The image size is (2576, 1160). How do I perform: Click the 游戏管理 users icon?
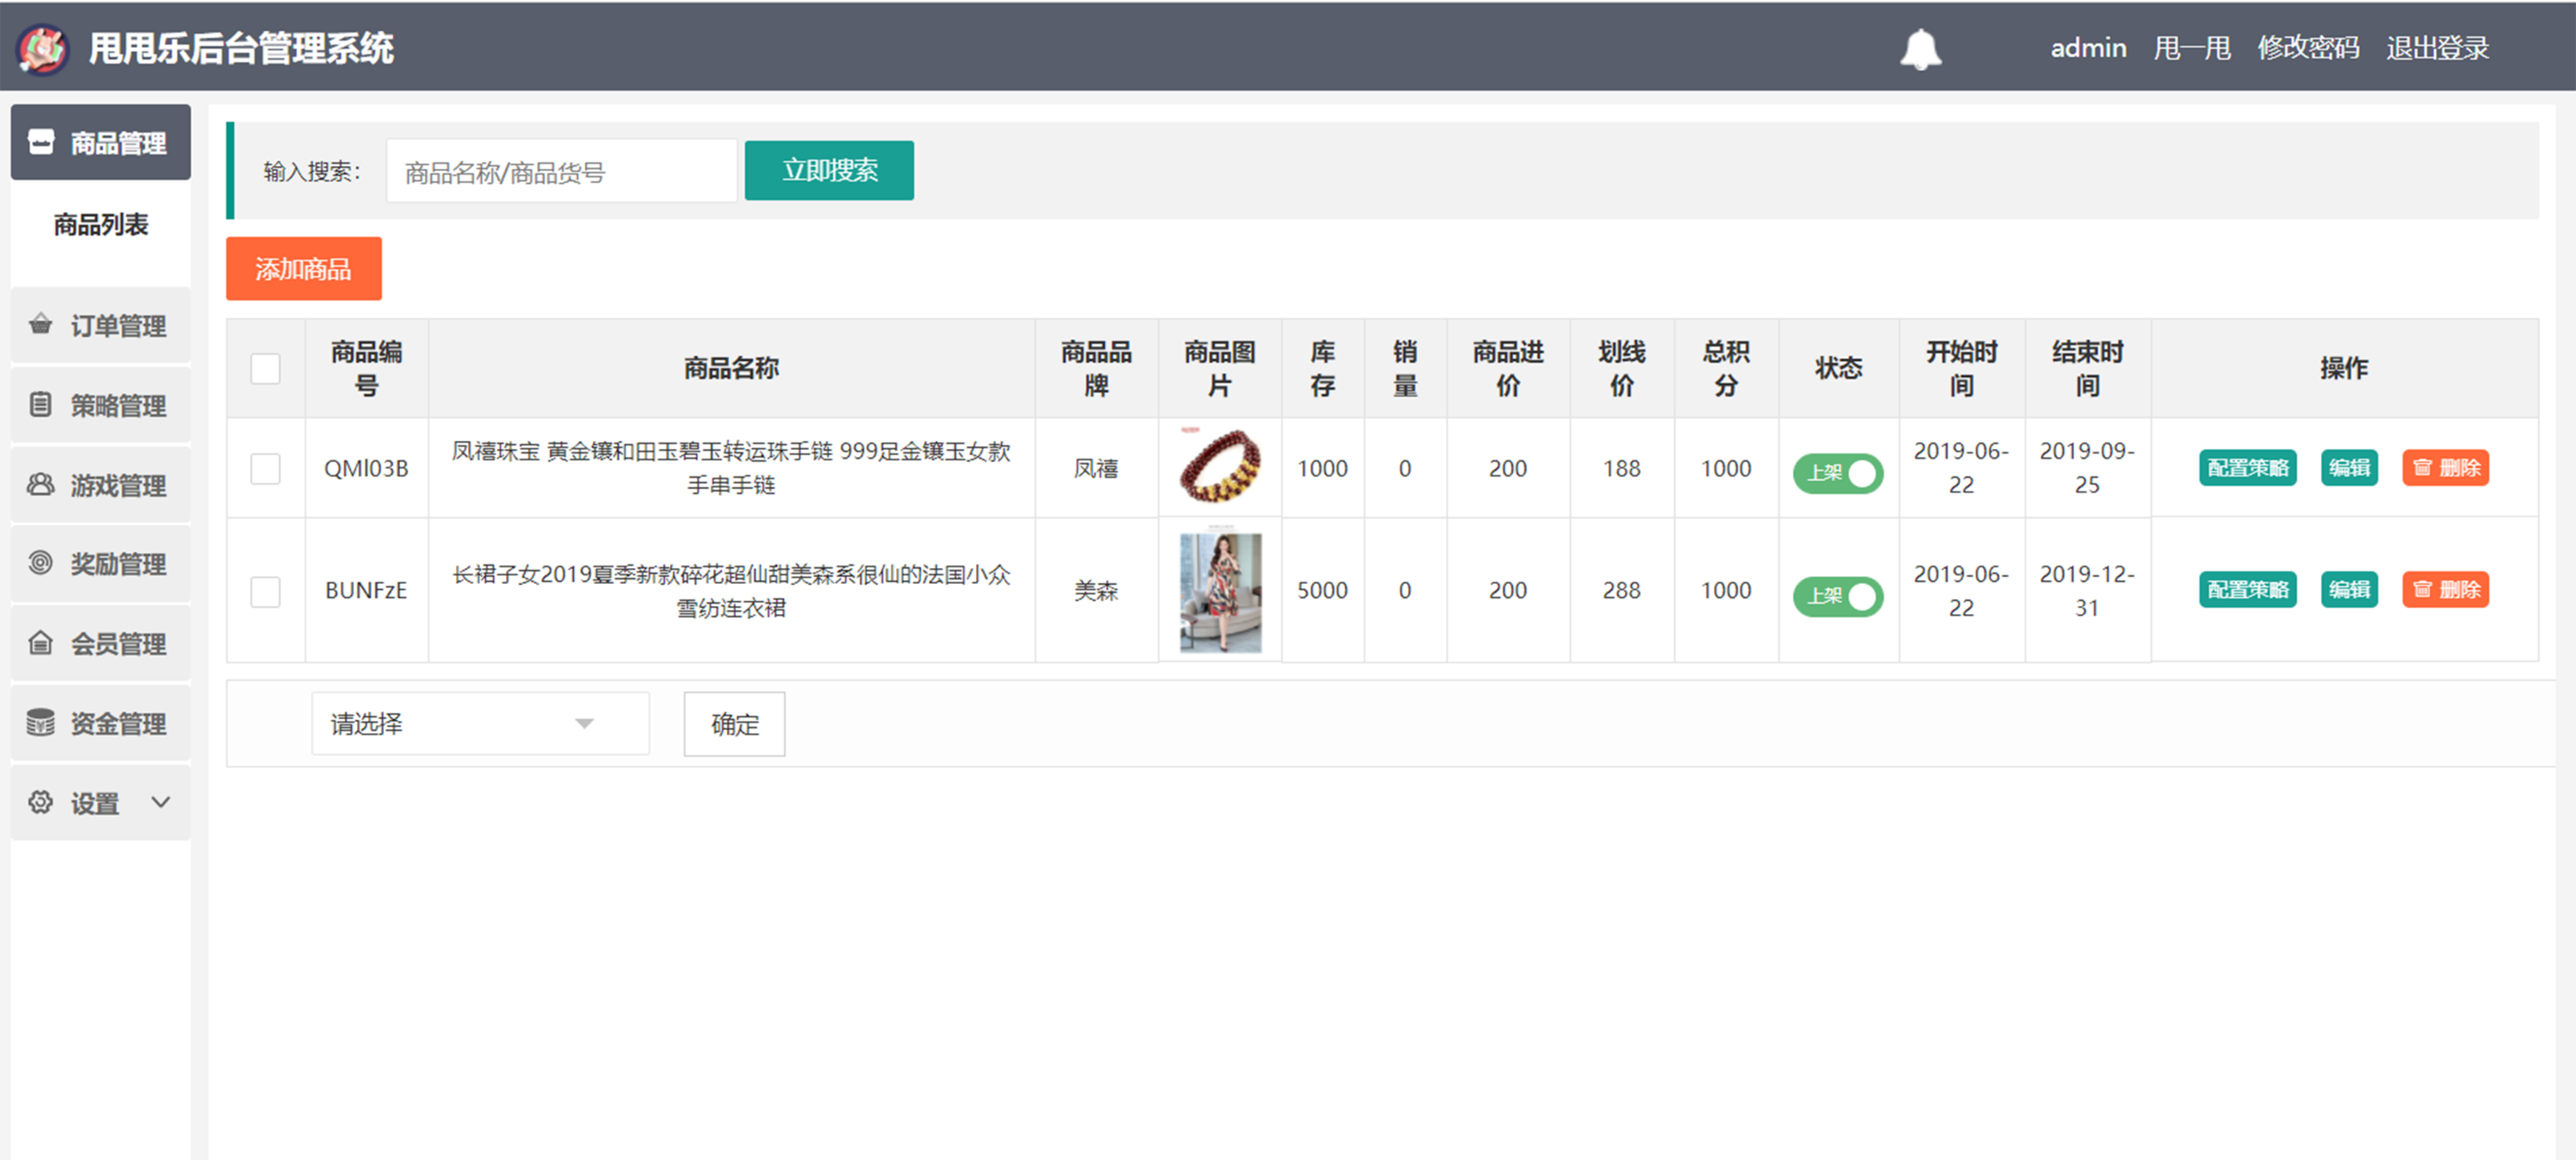[40, 484]
